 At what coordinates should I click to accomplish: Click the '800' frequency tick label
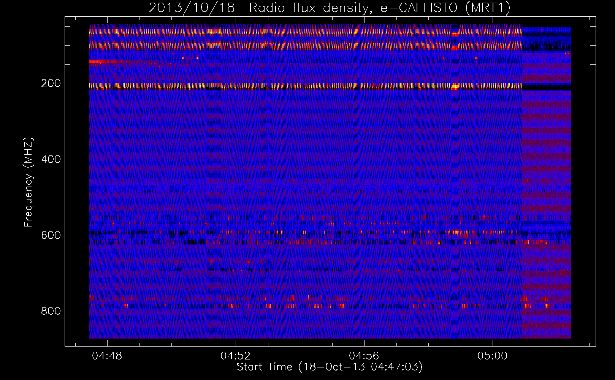(x=51, y=311)
